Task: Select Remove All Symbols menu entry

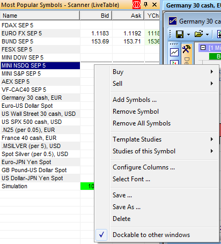Action: coord(164,123)
